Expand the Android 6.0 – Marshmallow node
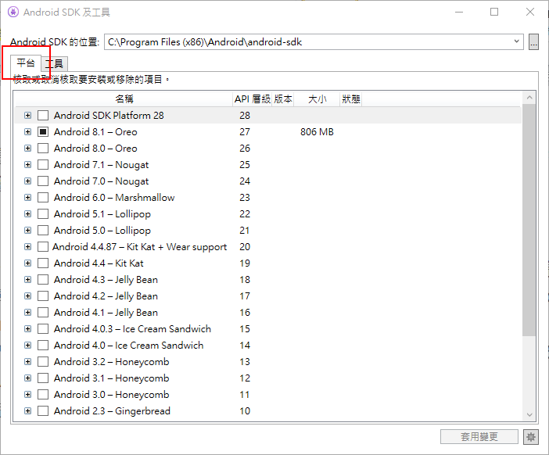The image size is (549, 455). click(27, 197)
